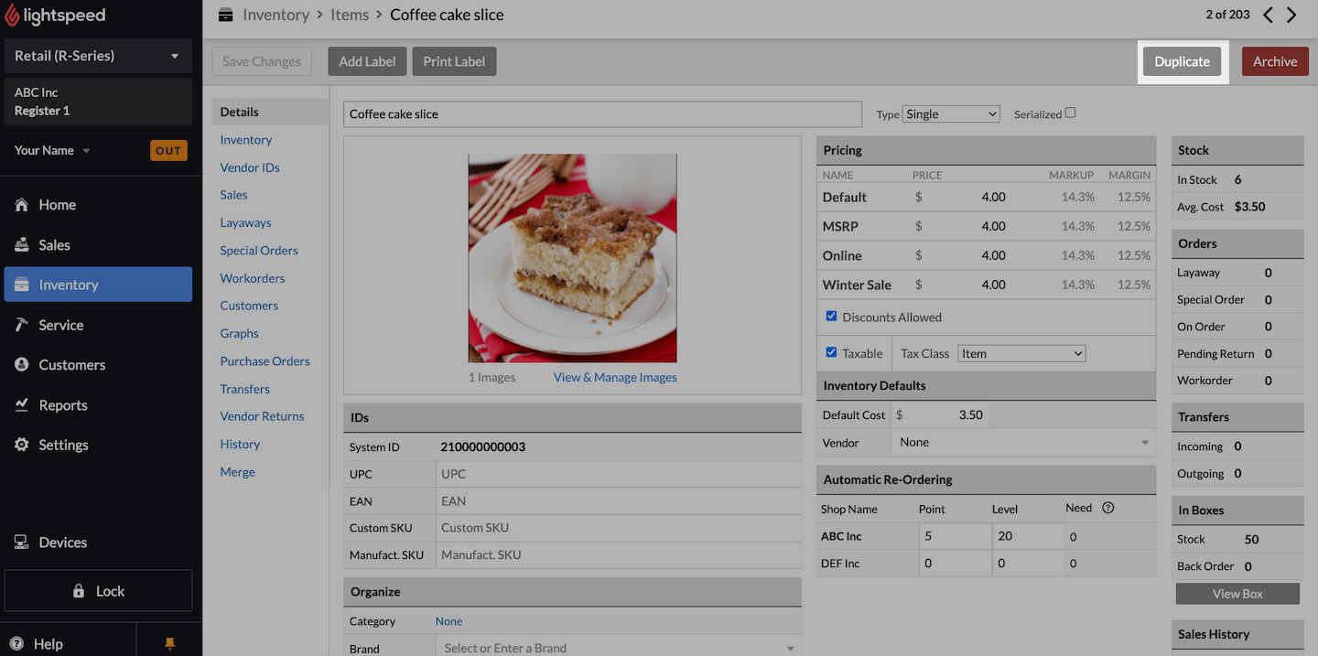This screenshot has width=1318, height=656.
Task: Open the Vendor Returns tab
Action: coord(262,416)
